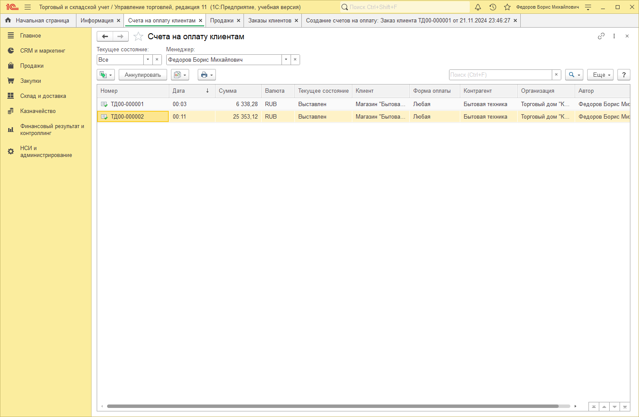Click the 25 353,12 sum cell

(238, 116)
